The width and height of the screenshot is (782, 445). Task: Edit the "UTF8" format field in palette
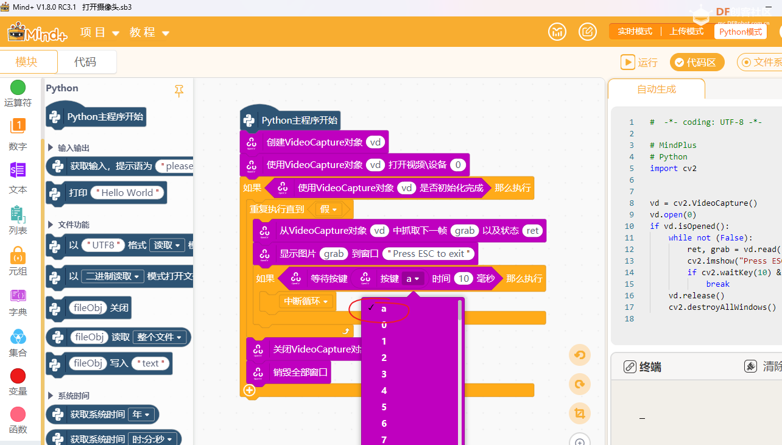coord(103,245)
